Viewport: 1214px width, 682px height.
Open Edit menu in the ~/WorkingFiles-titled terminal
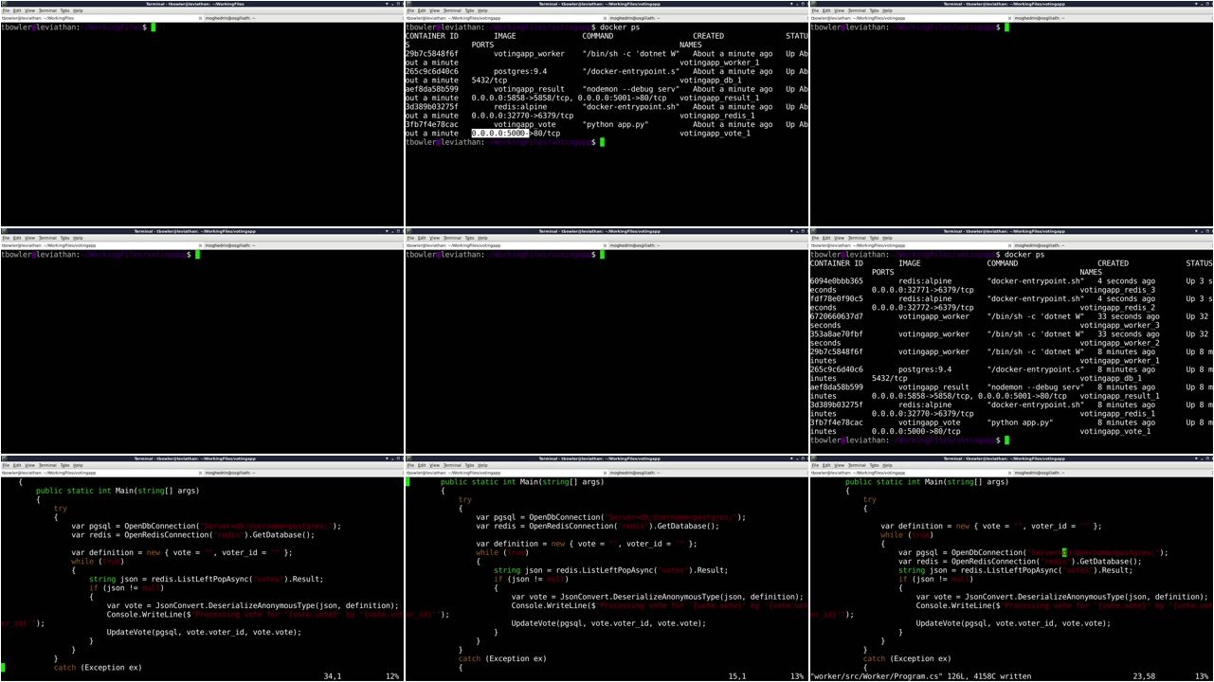tap(15, 10)
